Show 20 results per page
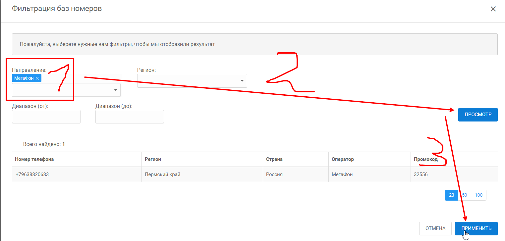This screenshot has height=241, width=505. [x=452, y=195]
